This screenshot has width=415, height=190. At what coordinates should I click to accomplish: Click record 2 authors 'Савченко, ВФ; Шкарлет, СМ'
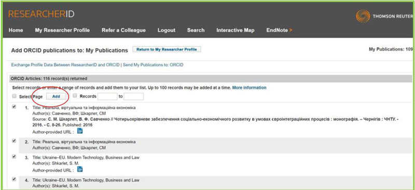79,148
